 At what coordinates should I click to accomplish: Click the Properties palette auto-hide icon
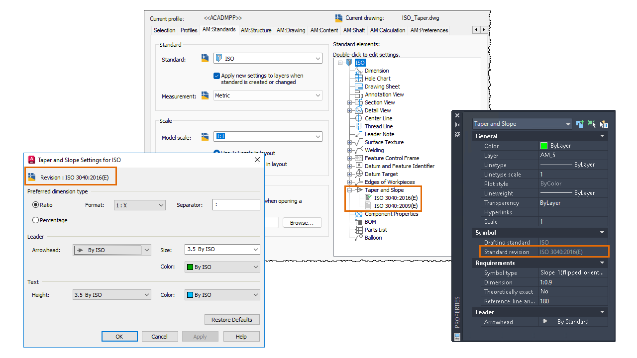(x=458, y=125)
